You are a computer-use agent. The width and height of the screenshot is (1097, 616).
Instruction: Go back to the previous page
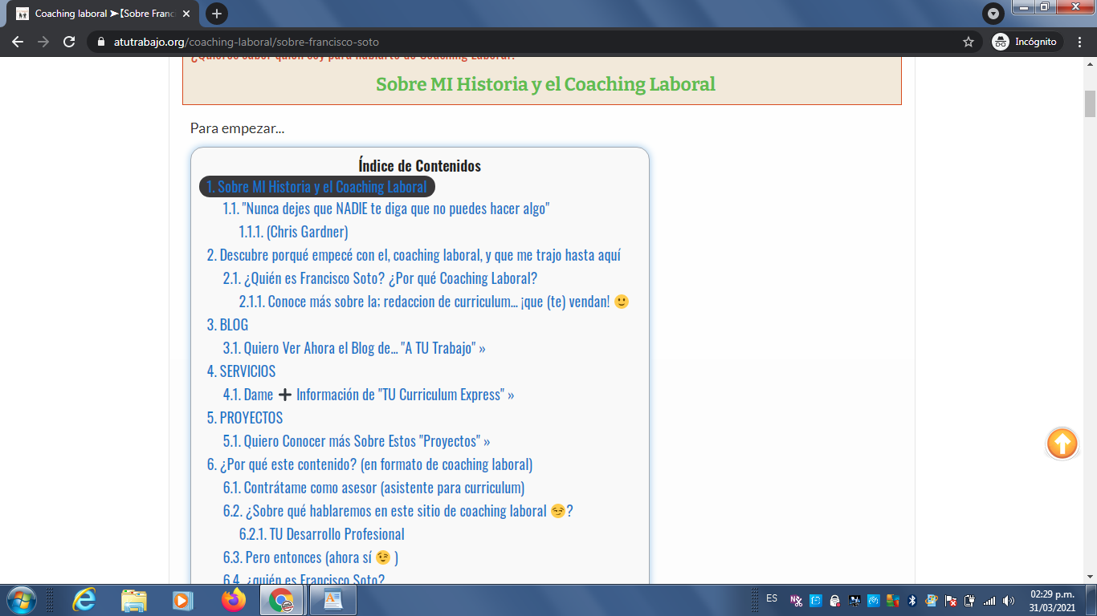pyautogui.click(x=18, y=42)
